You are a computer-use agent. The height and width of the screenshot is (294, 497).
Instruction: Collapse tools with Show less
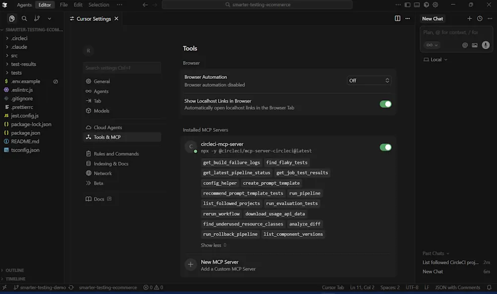[x=211, y=245]
